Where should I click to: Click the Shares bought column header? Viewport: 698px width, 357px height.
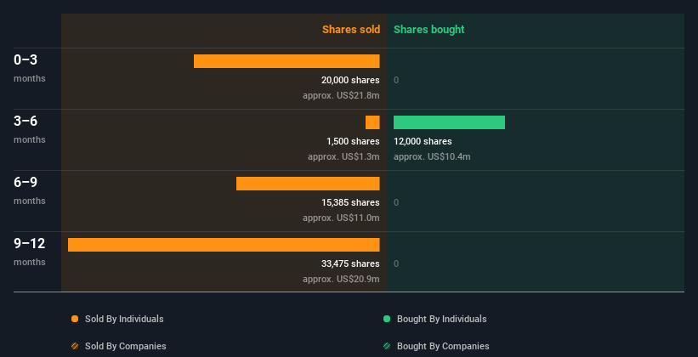(429, 30)
